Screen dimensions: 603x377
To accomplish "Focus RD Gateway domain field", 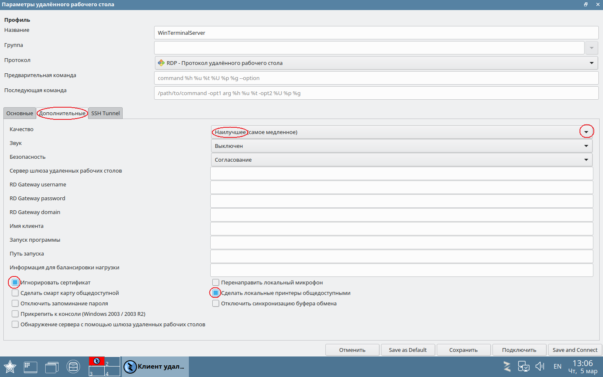I will click(402, 215).
